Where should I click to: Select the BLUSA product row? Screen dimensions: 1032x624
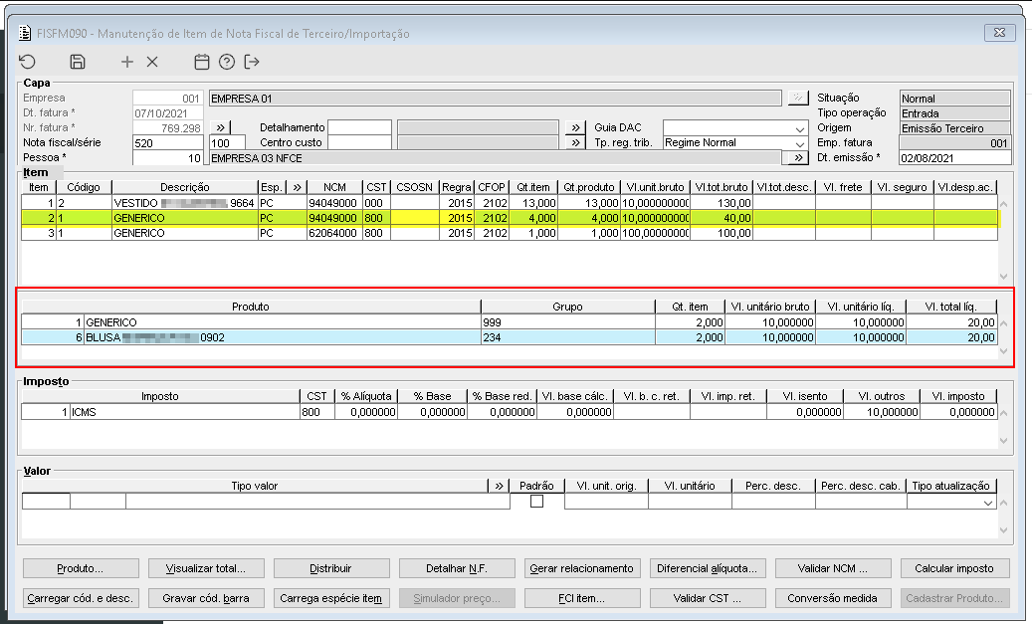(279, 337)
